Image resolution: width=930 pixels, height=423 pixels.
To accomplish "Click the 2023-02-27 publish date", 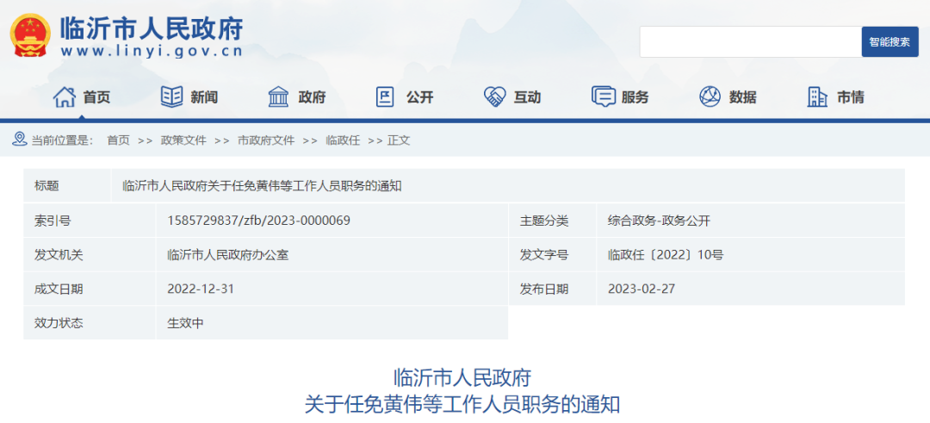I will pyautogui.click(x=642, y=289).
